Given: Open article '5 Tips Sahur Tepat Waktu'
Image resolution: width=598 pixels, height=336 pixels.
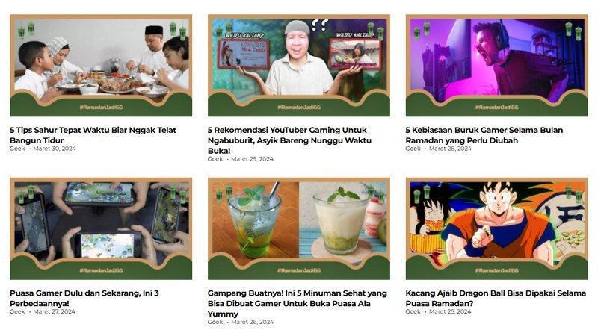Looking at the screenshot, I should pyautogui.click(x=93, y=135).
